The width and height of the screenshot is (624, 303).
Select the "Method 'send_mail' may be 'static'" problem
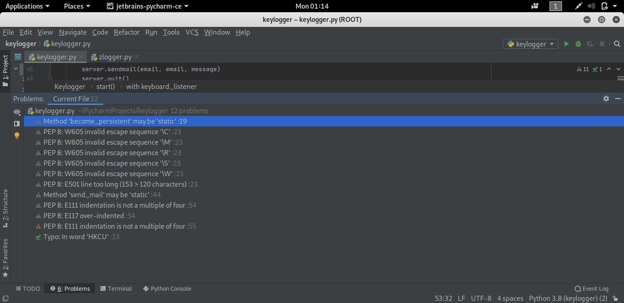(324, 194)
